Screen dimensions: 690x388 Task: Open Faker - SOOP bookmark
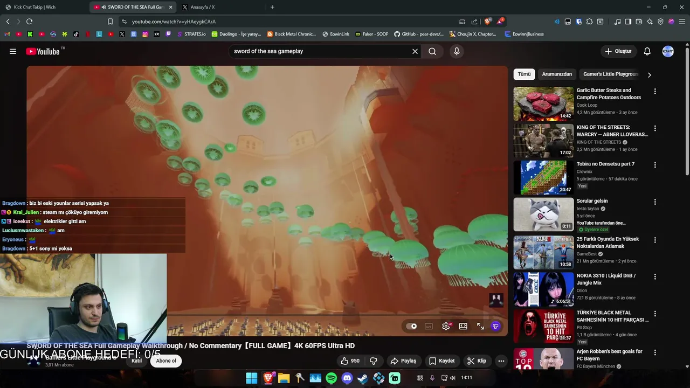(371, 34)
